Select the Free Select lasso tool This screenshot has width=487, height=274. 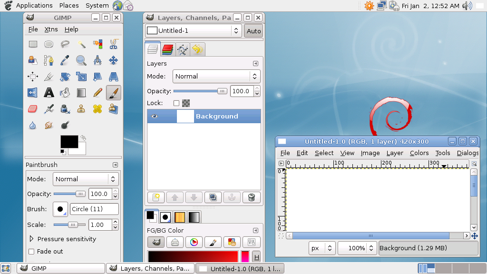coord(65,44)
